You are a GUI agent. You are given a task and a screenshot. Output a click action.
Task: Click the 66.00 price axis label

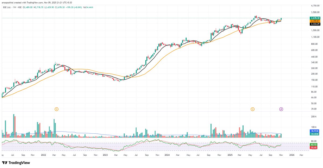[314, 97]
